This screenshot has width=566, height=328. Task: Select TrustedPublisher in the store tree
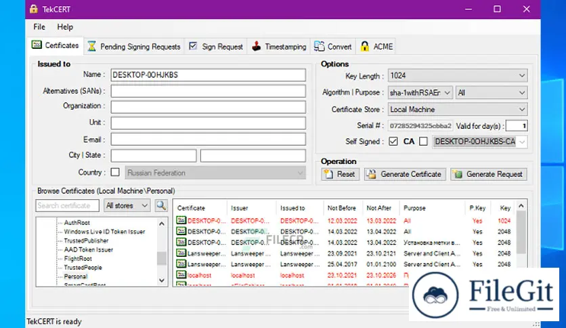pyautogui.click(x=86, y=241)
